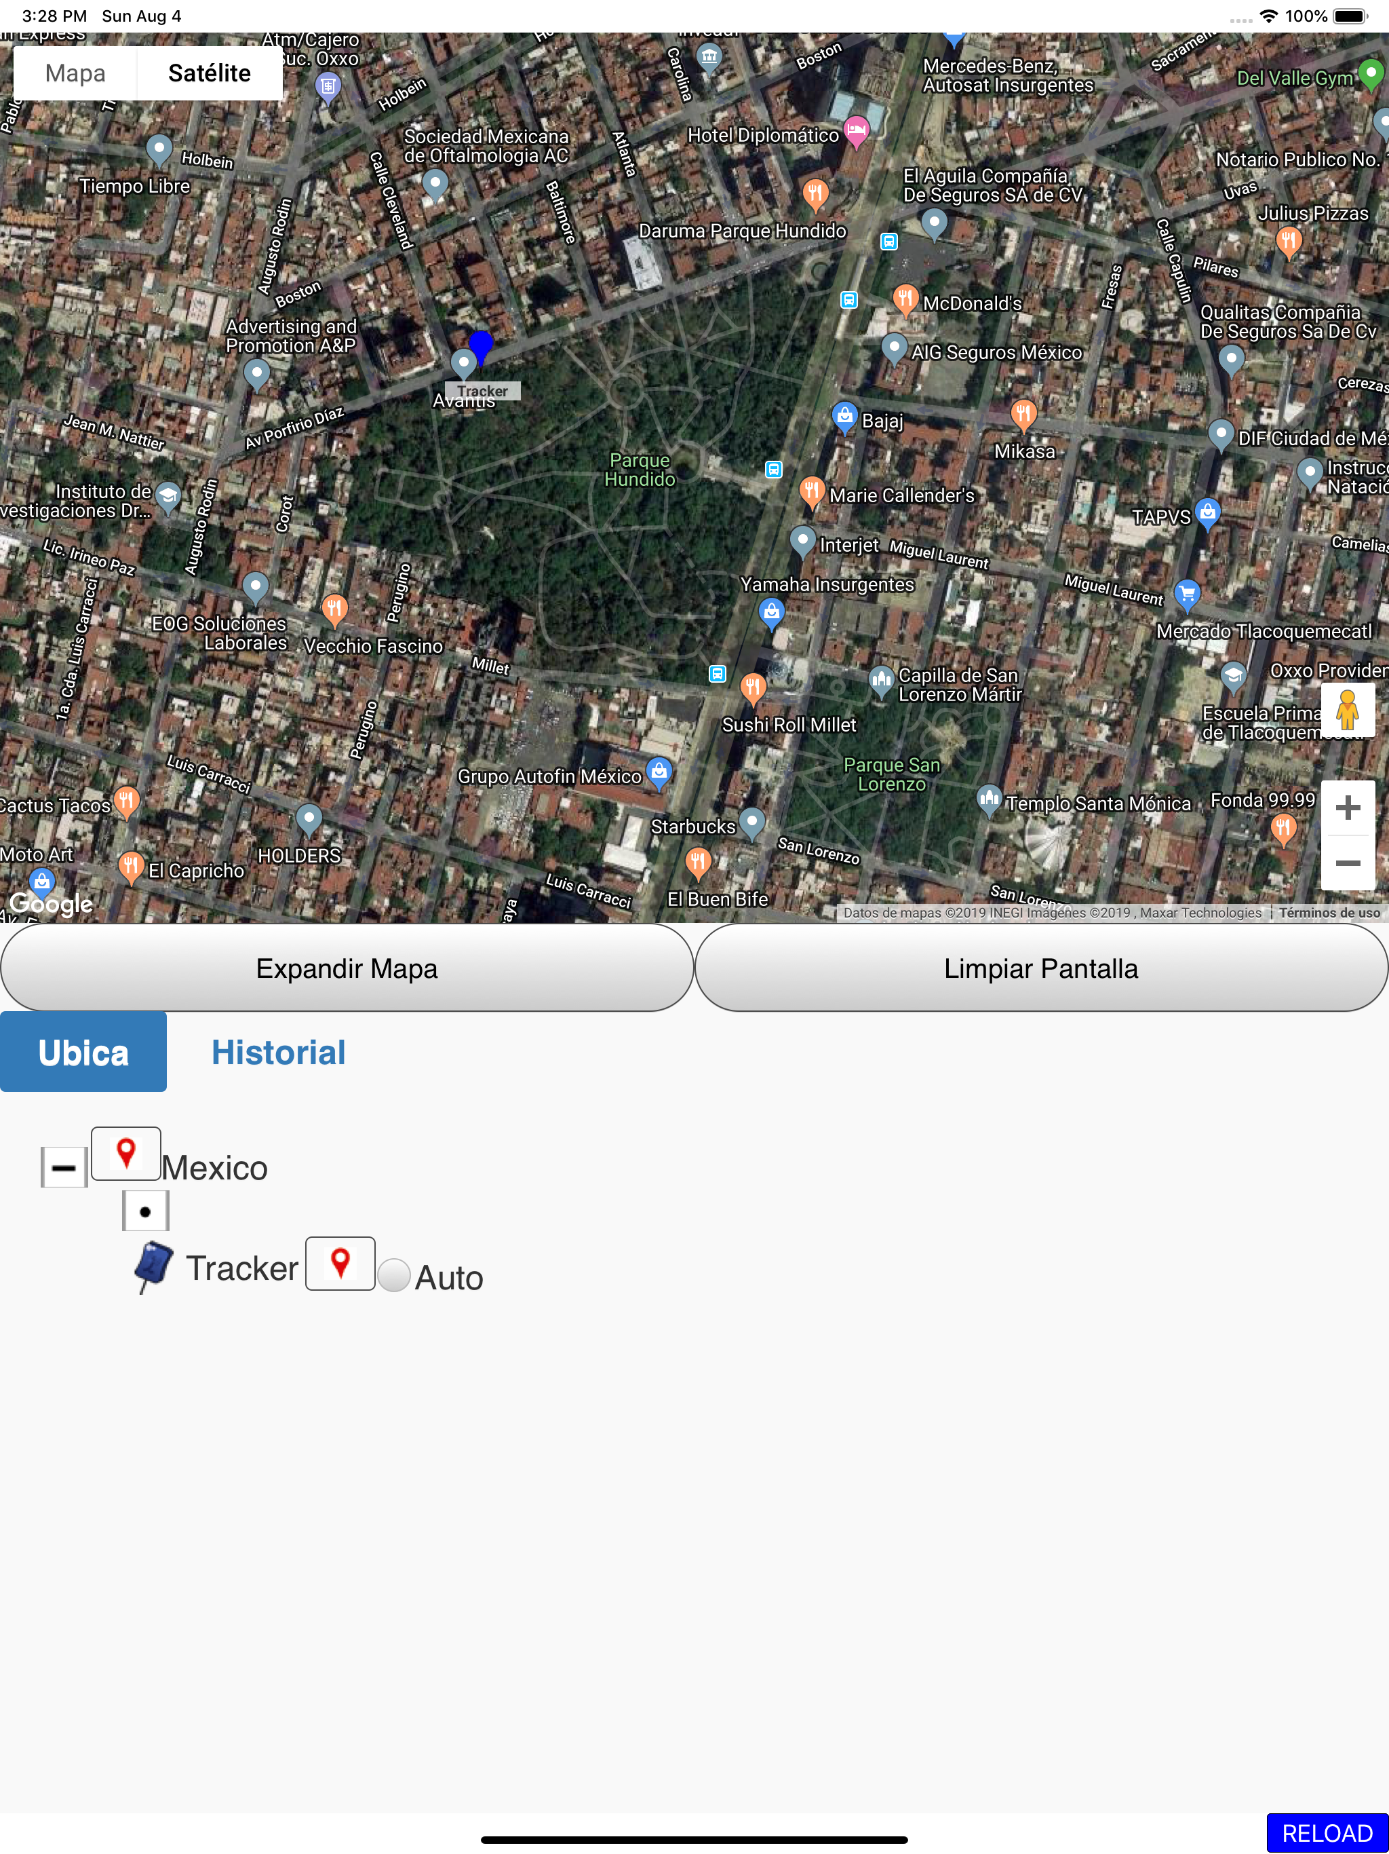Click the blue Tracker marker on map

click(x=480, y=347)
